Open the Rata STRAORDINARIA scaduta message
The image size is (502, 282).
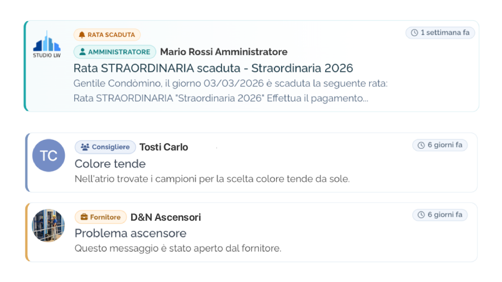point(213,68)
